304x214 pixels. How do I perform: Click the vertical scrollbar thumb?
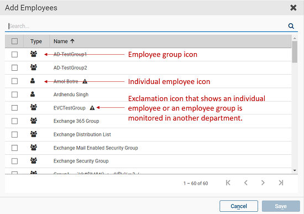pyautogui.click(x=295, y=52)
